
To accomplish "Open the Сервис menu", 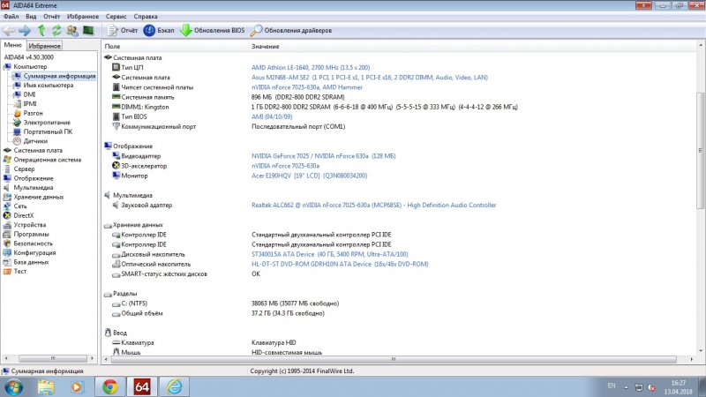I will (115, 16).
